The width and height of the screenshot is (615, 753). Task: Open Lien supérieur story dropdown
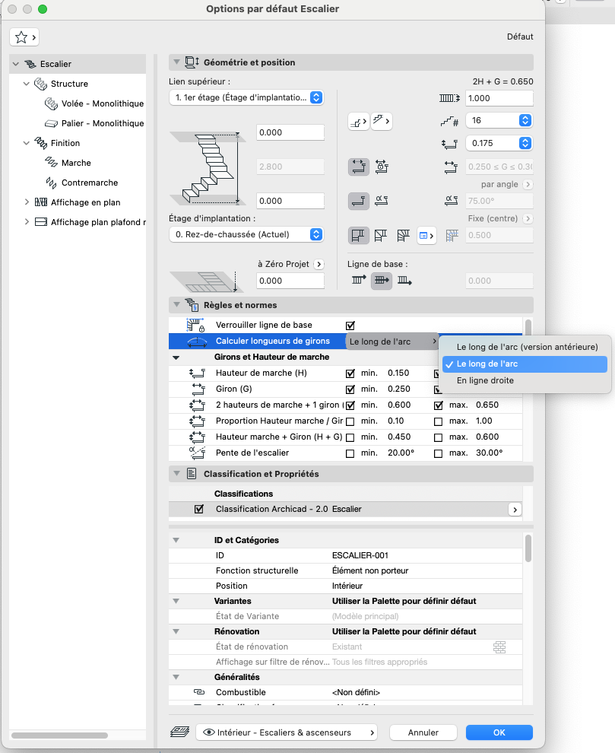(246, 97)
